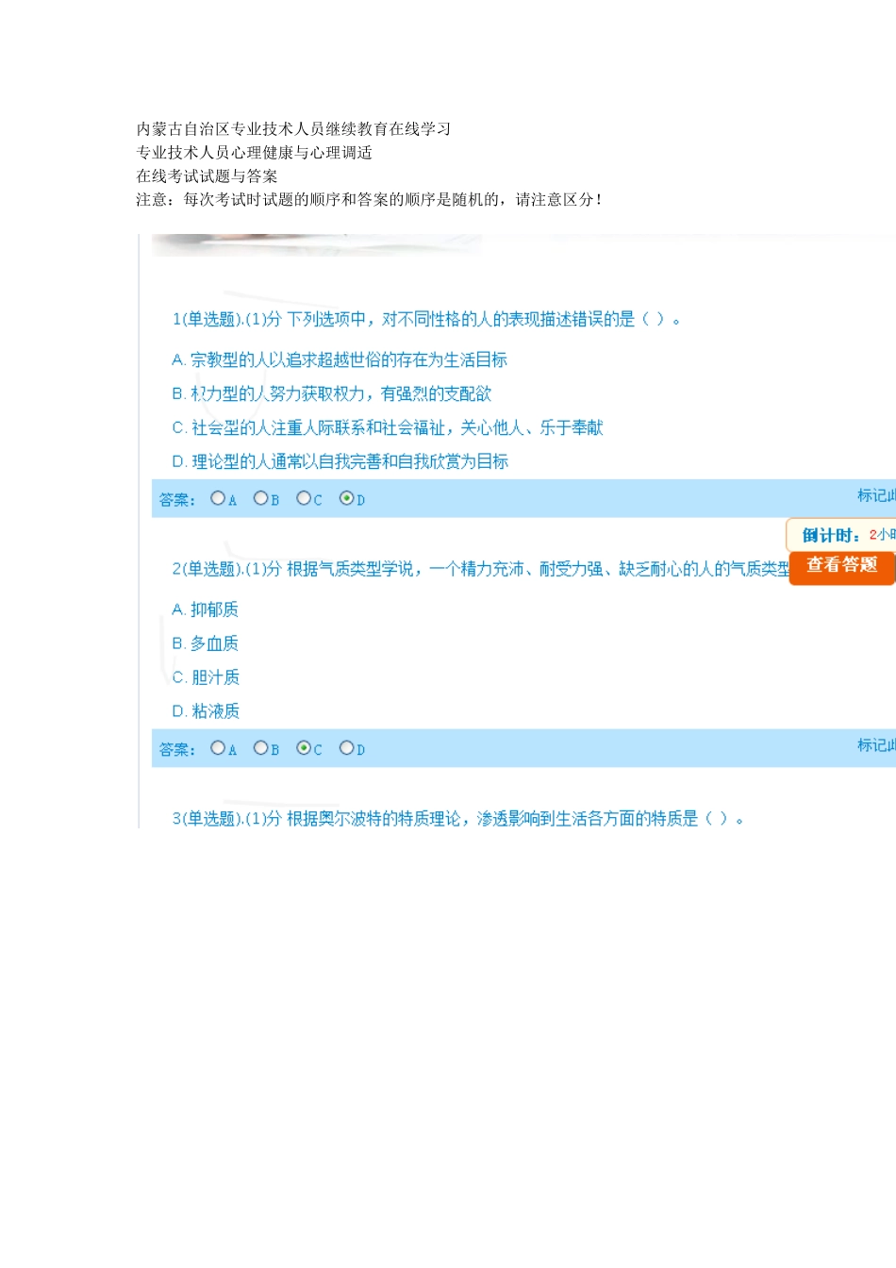The width and height of the screenshot is (896, 1268).
Task: Click option text 权力型的人努力获取权力
Action: 340,393
